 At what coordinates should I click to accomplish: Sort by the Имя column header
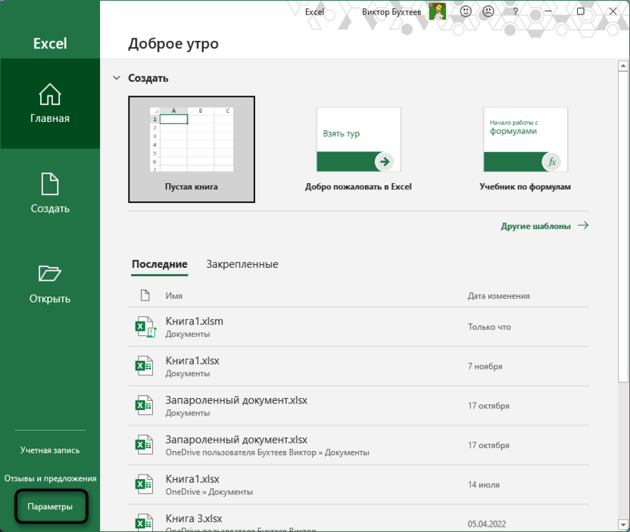click(x=174, y=296)
